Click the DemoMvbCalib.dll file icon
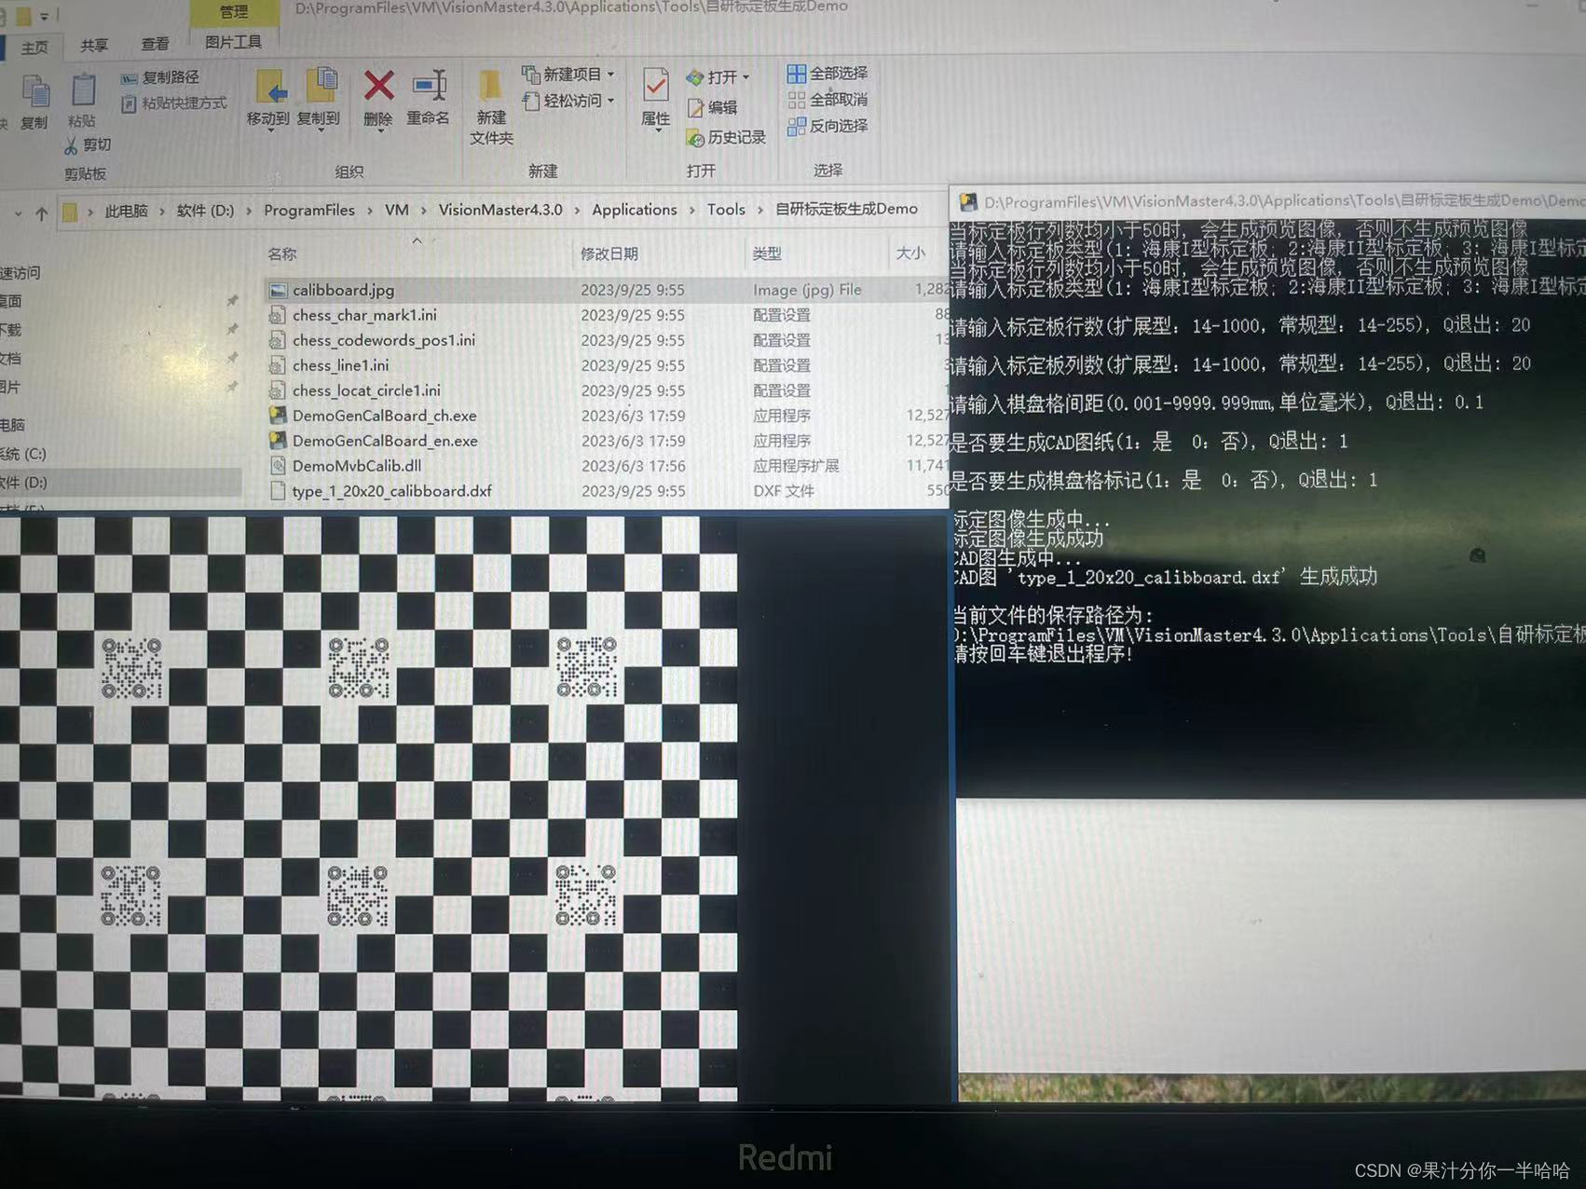This screenshot has height=1189, width=1586. (278, 466)
